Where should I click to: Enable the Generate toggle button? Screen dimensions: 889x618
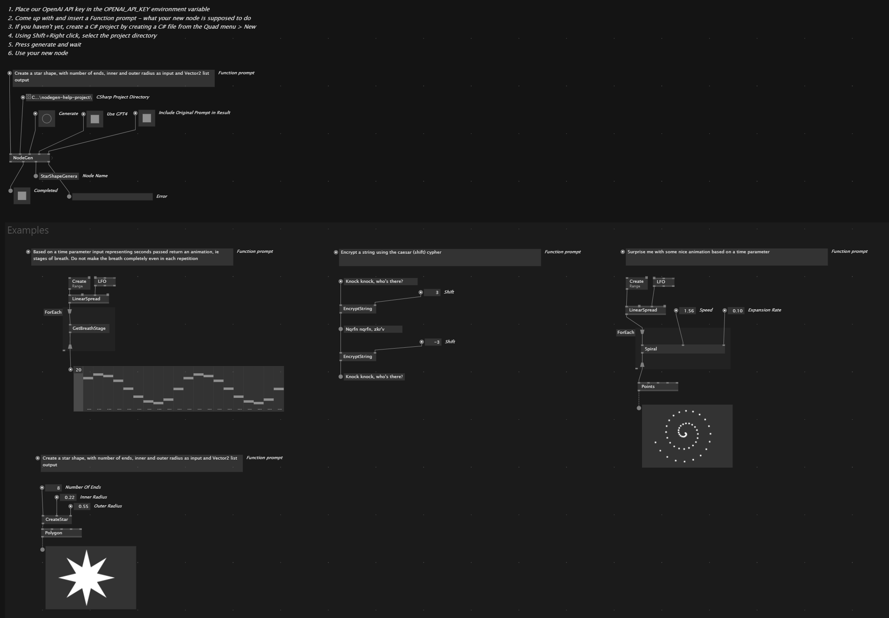(47, 118)
